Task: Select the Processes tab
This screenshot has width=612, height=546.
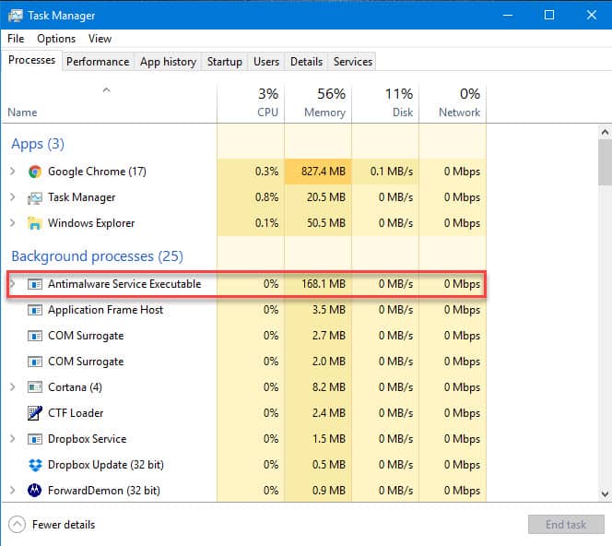Action: point(31,60)
